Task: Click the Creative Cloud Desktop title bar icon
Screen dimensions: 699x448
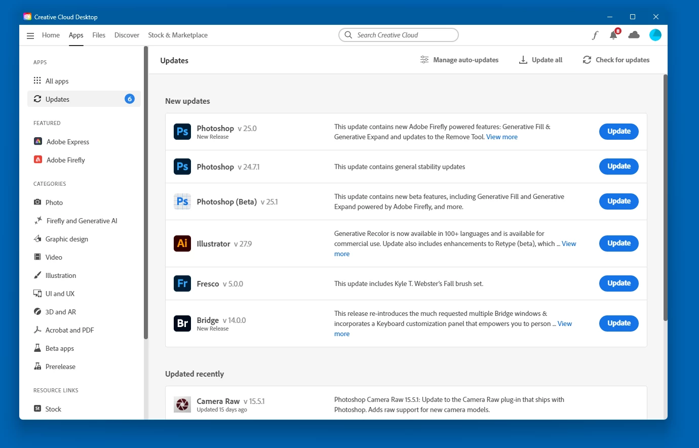Action: point(27,17)
